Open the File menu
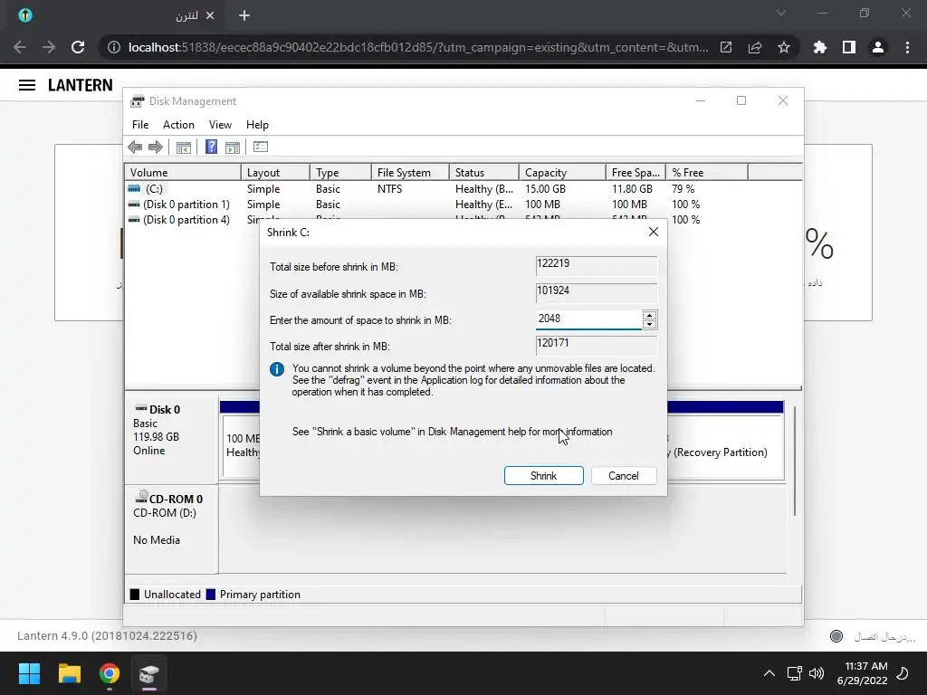Viewport: 927px width, 695px height. [x=140, y=125]
